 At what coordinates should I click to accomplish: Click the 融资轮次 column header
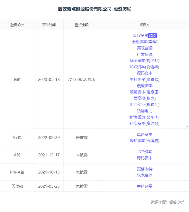coord(17,25)
